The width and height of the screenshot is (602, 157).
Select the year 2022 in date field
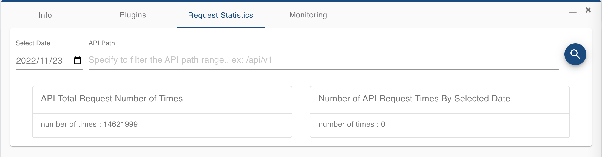coord(26,61)
